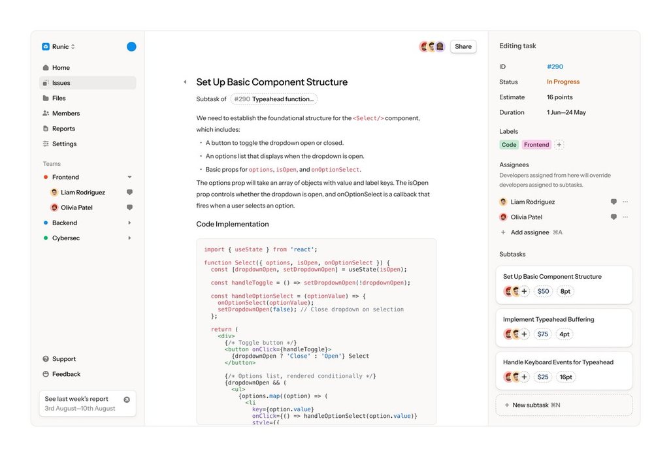Click the back arrow beside task title
This screenshot has width=671, height=457.
[x=185, y=82]
